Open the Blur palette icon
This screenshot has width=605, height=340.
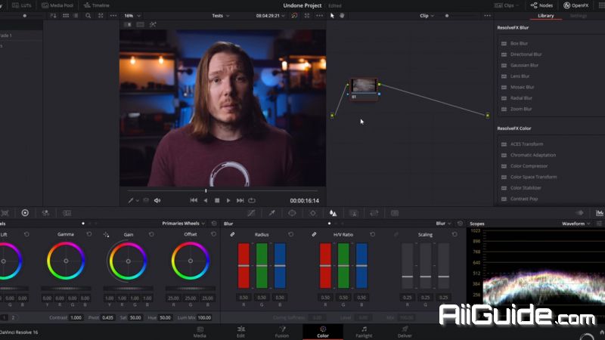[333, 213]
